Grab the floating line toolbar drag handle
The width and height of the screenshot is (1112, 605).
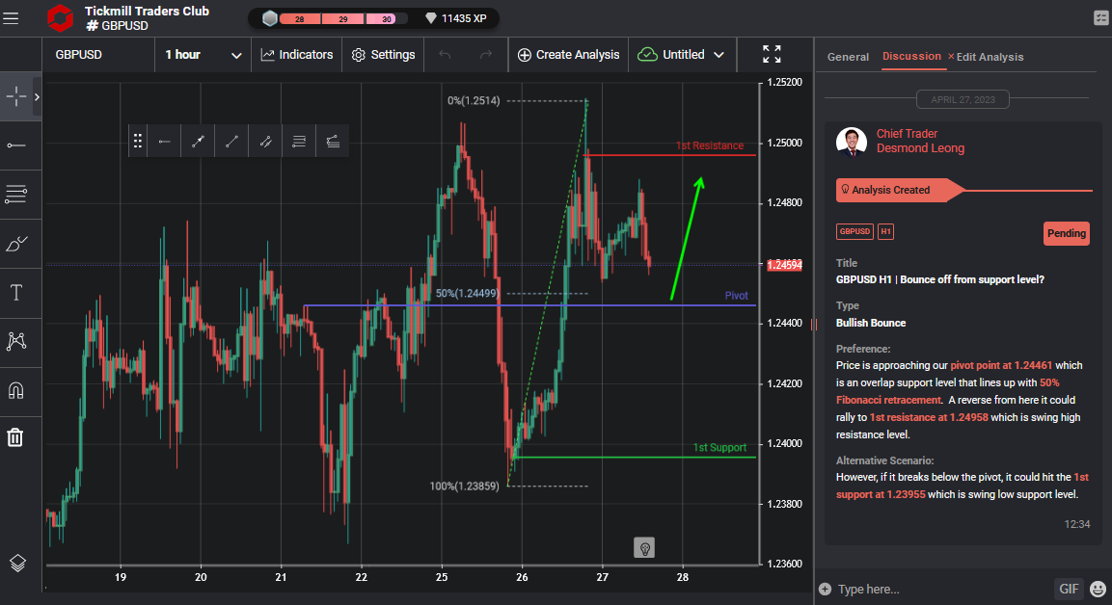click(138, 141)
